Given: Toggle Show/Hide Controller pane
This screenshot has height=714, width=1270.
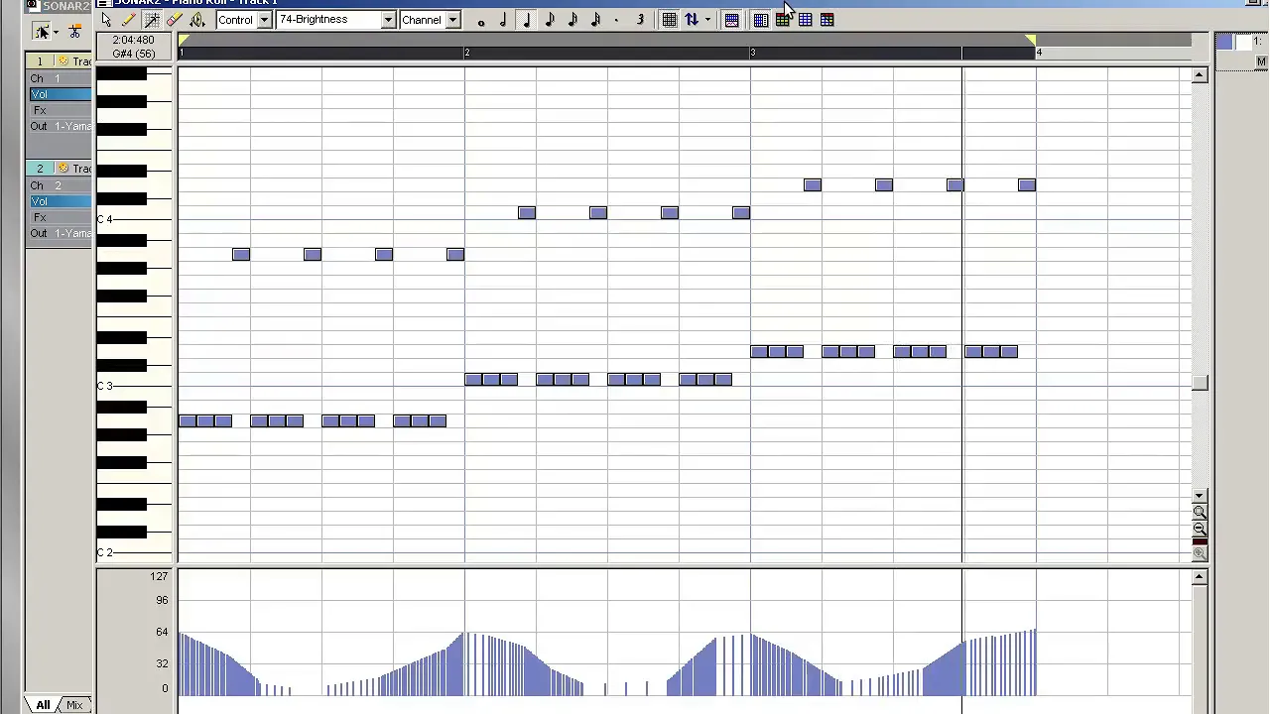Looking at the screenshot, I should click(731, 20).
